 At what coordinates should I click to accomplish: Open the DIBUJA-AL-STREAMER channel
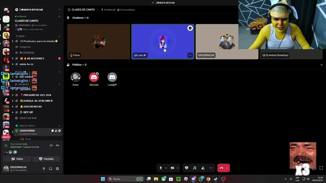pyautogui.click(x=37, y=101)
